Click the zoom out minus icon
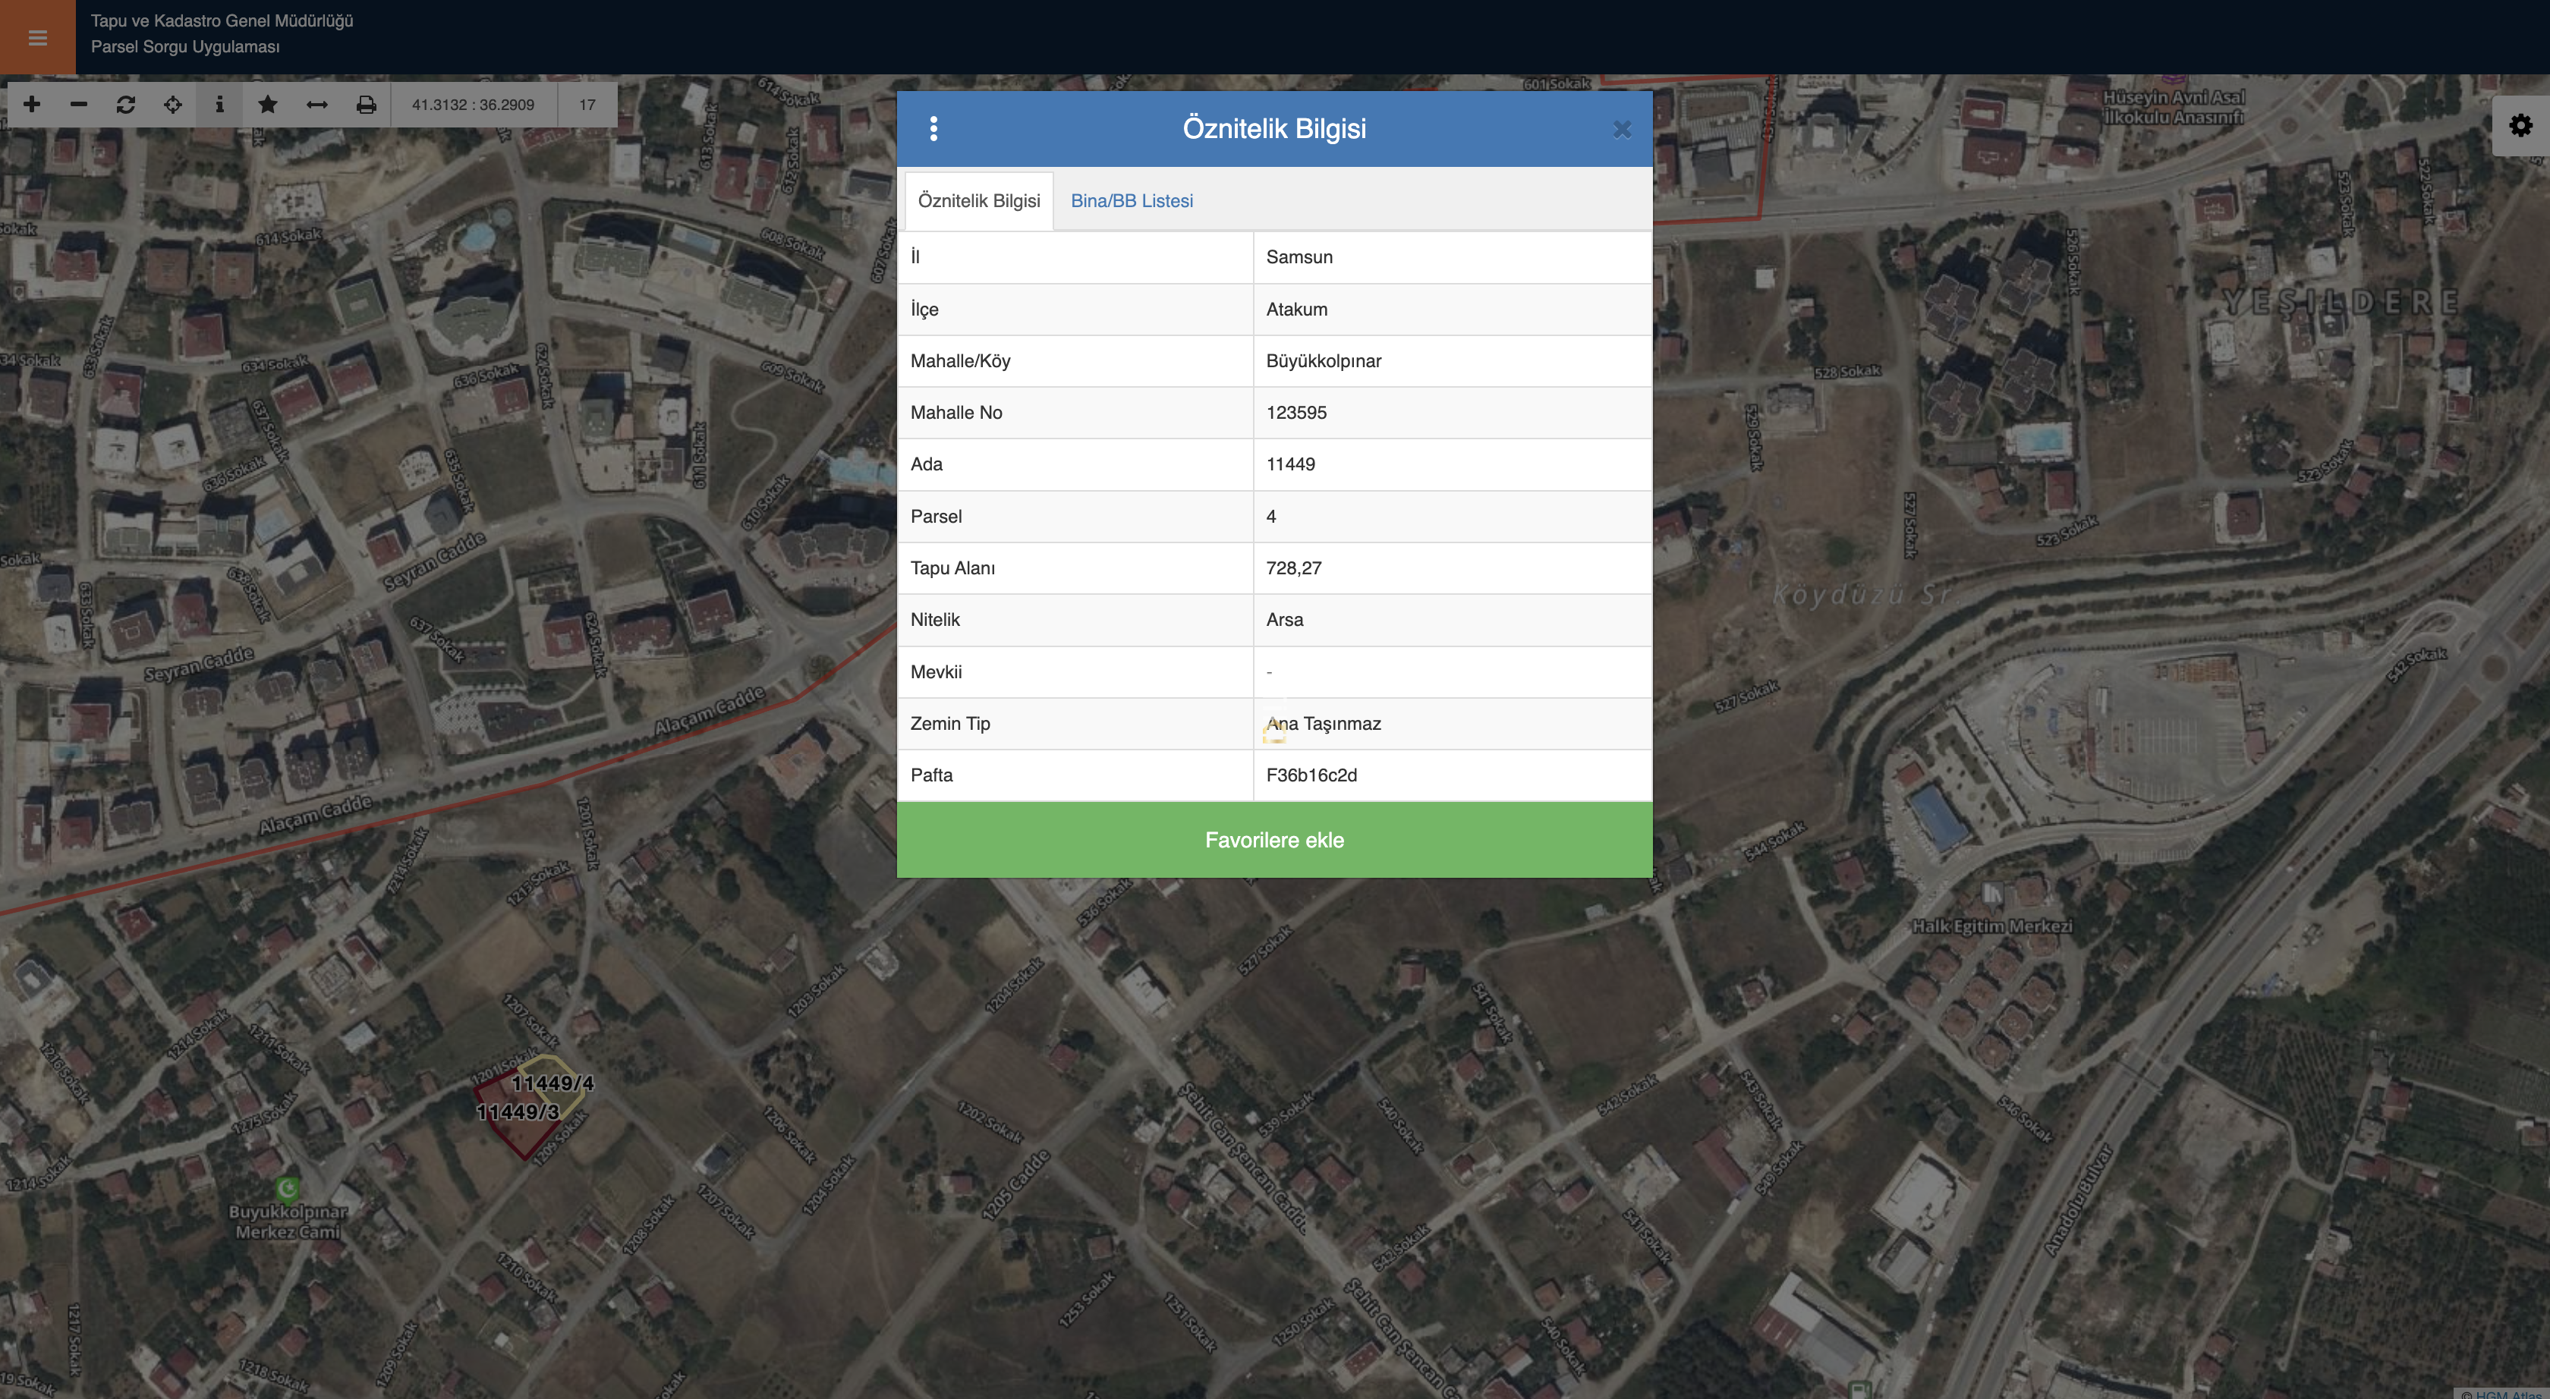This screenshot has height=1399, width=2550. click(x=79, y=105)
